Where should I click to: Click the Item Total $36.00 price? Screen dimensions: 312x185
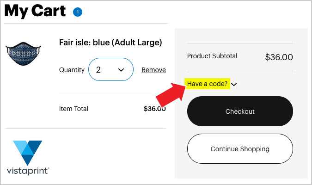[154, 109]
